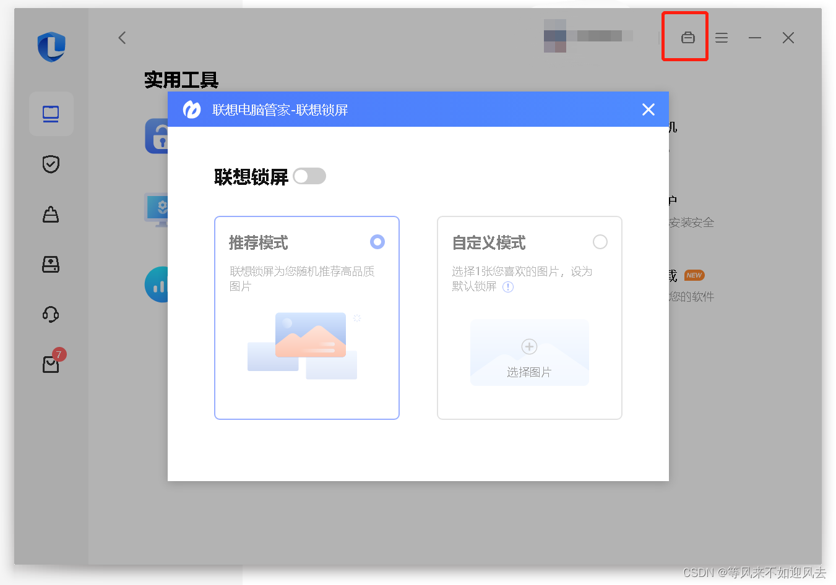
Task: Minimize the PC Manager window
Action: [x=755, y=38]
